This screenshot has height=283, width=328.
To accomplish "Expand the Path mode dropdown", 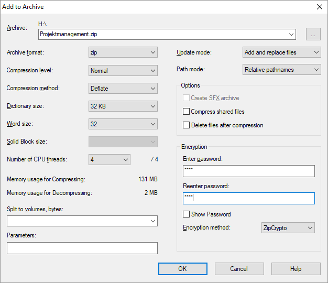I will tap(282, 70).
